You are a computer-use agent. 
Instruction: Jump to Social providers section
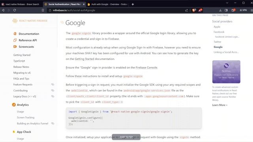pos(222,21)
